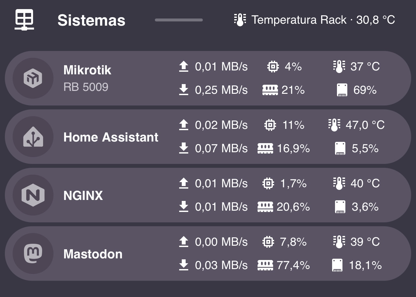Viewport: 416px width, 297px height.
Task: Click the rack temperature thermometer icon
Action: coord(240,20)
